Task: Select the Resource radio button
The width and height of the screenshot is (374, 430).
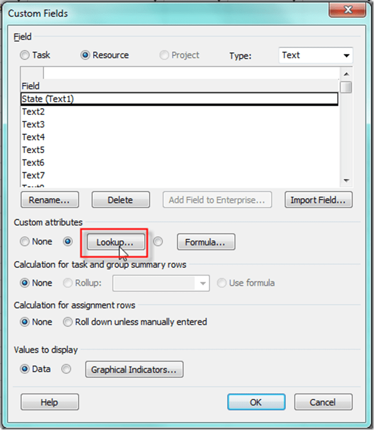Action: coord(86,55)
